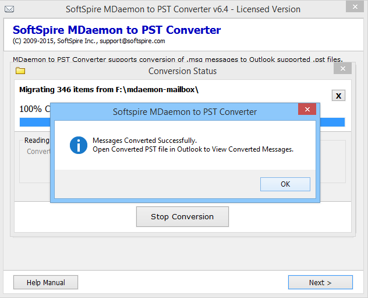Close the Softspire message dialog with the red X
Viewport: 368px width, 298px height.
click(307, 109)
